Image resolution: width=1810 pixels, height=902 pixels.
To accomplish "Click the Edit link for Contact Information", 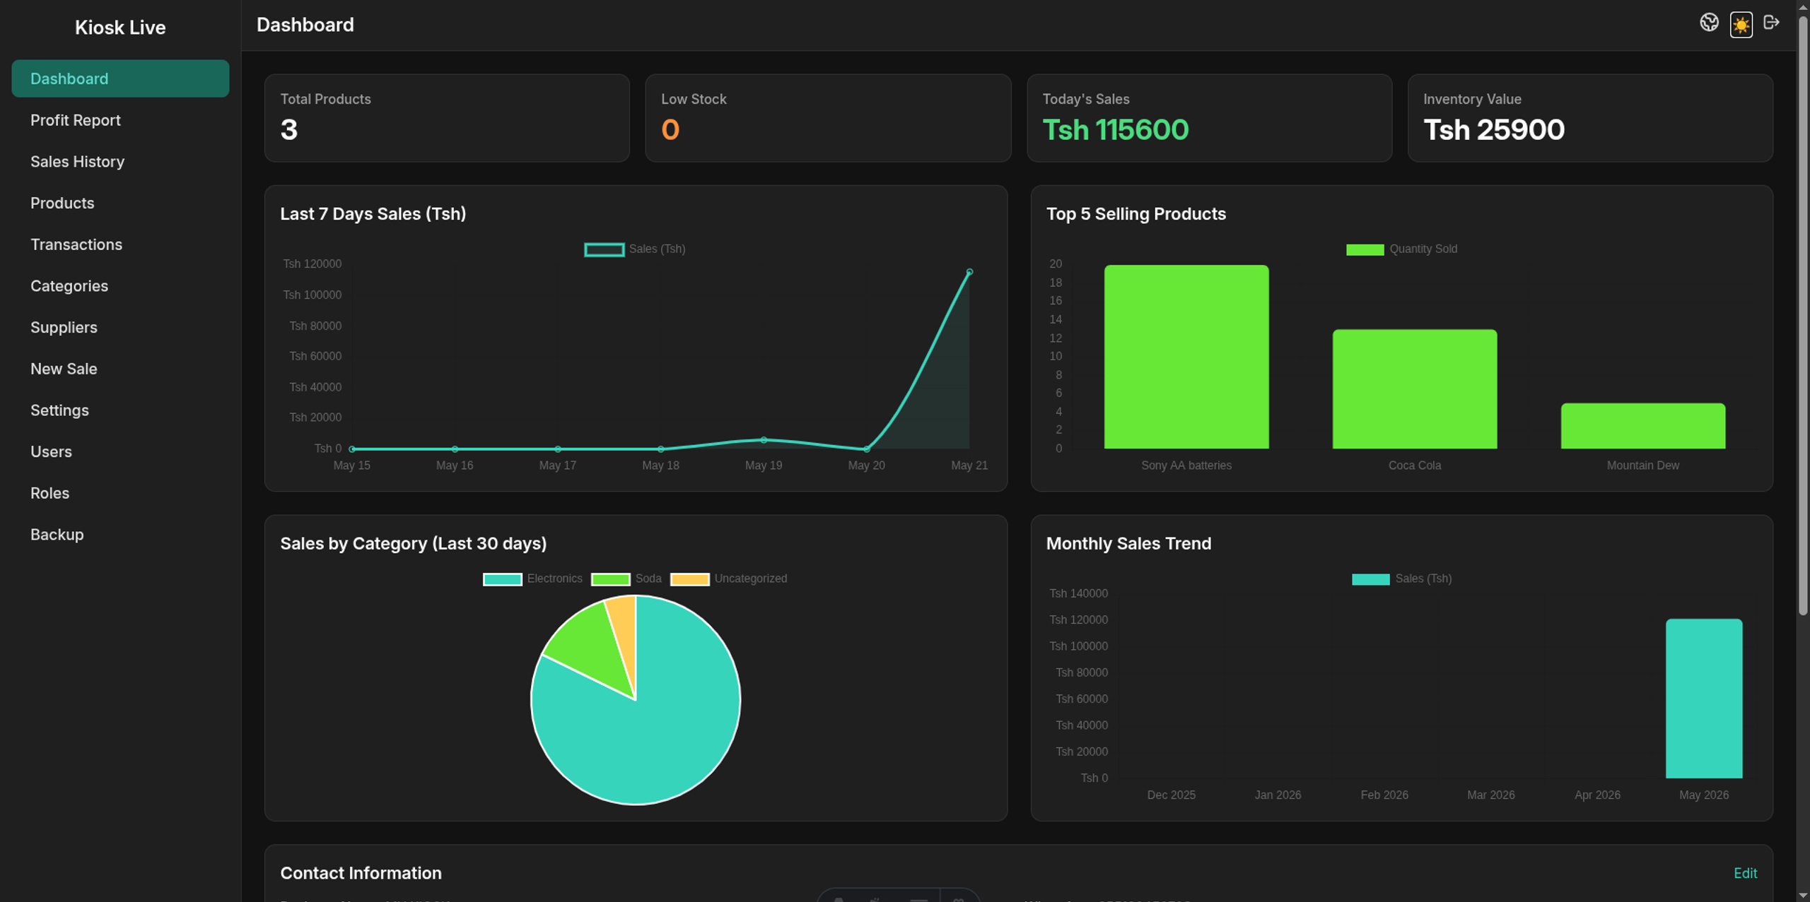I will click(1745, 873).
